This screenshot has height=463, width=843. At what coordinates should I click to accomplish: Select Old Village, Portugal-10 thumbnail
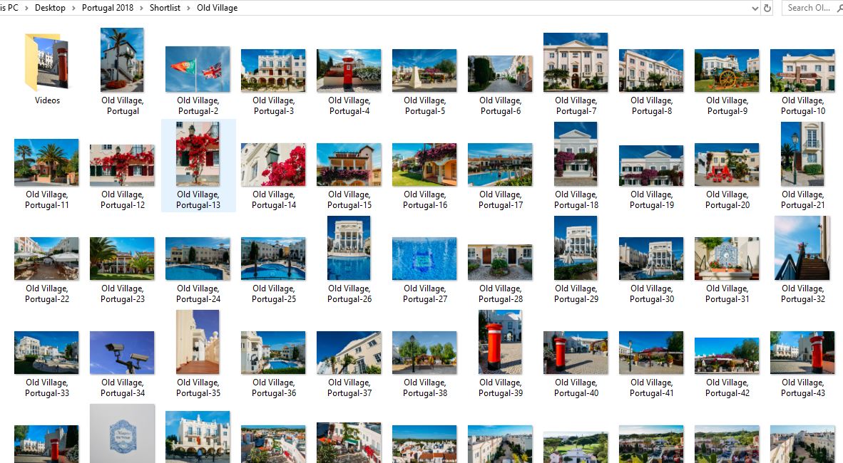[802, 71]
